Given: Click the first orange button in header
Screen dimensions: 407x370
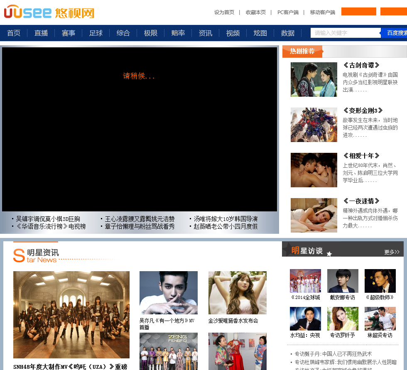Looking at the screenshot, I should pos(358,11).
